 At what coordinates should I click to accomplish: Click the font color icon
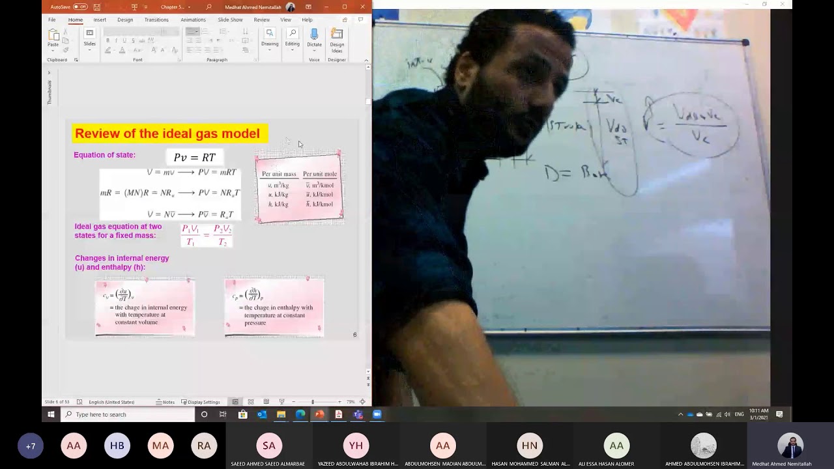[x=122, y=50]
